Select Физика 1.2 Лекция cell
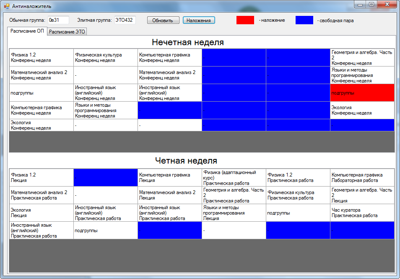400x279 pixels. point(41,177)
